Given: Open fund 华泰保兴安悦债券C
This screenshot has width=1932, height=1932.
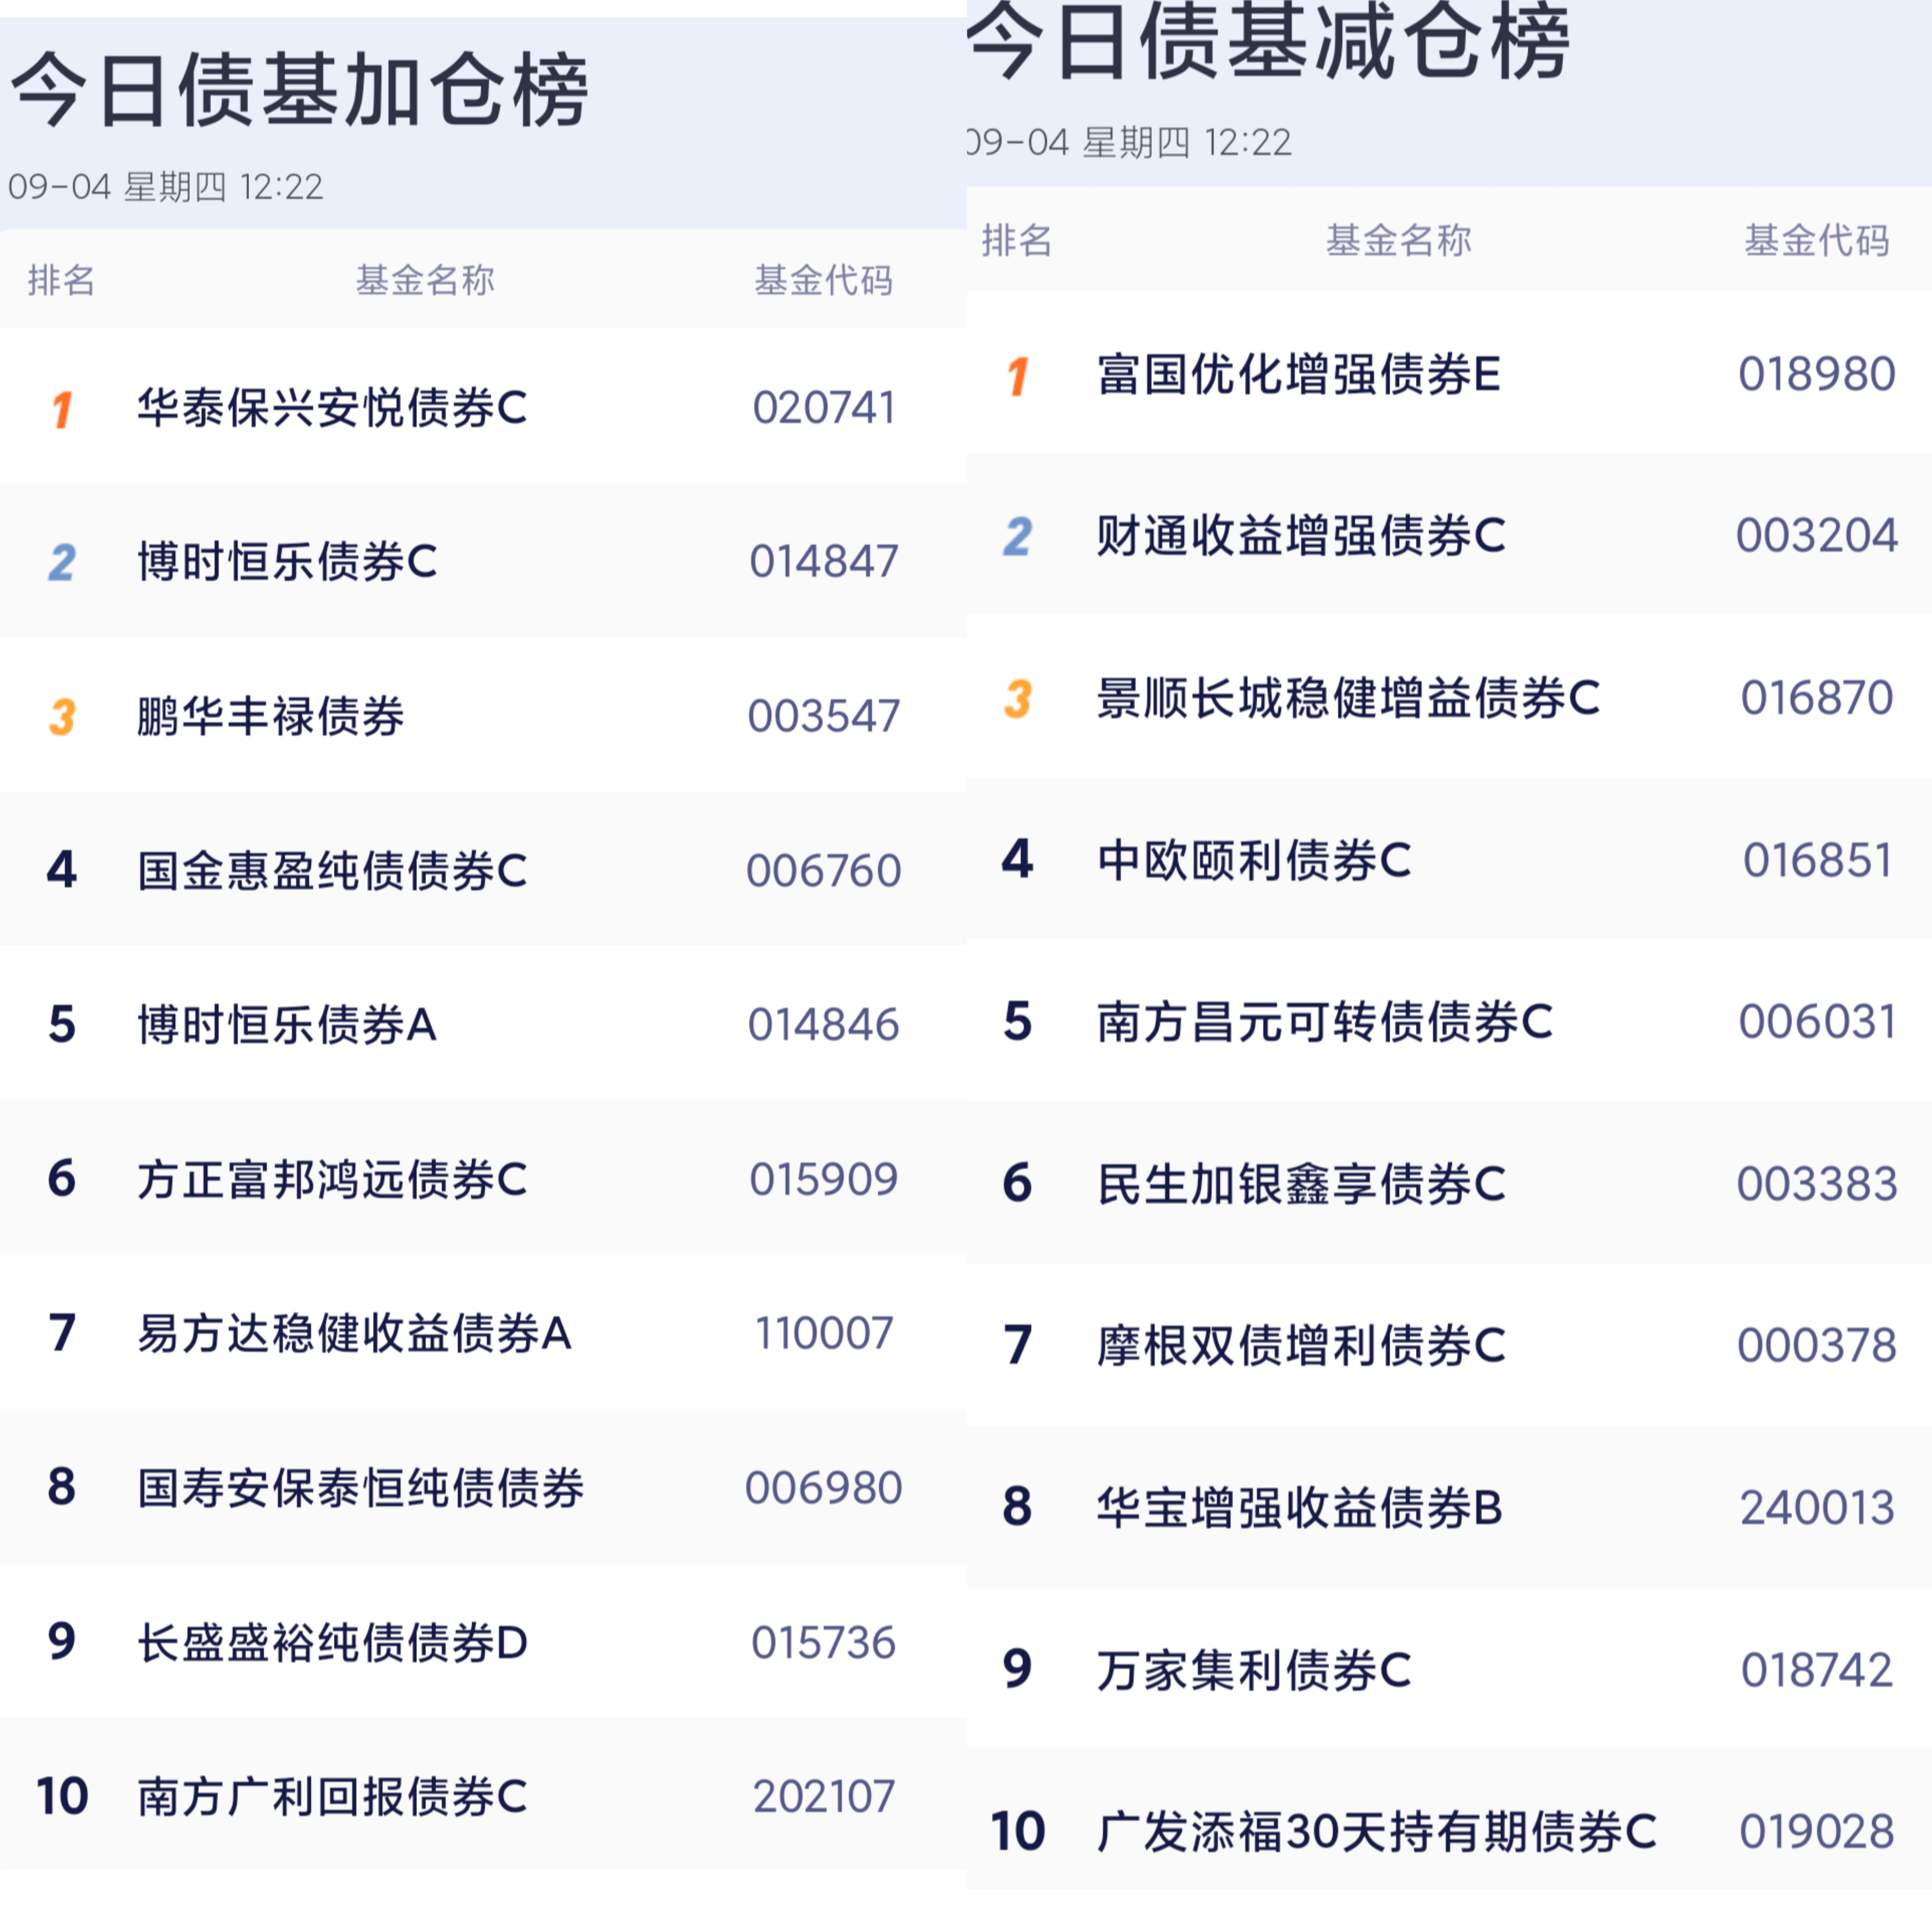Looking at the screenshot, I should 332,408.
